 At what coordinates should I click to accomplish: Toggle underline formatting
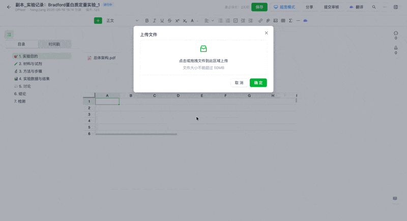pos(162,20)
